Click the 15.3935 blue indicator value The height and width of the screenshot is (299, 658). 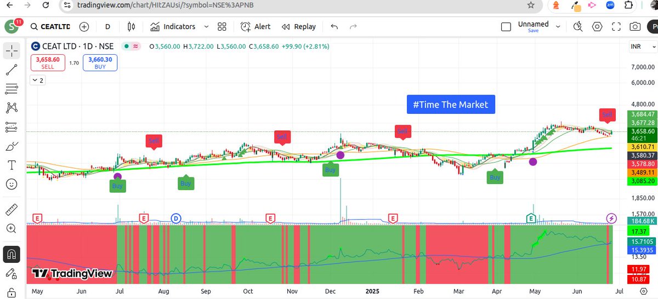pos(643,249)
